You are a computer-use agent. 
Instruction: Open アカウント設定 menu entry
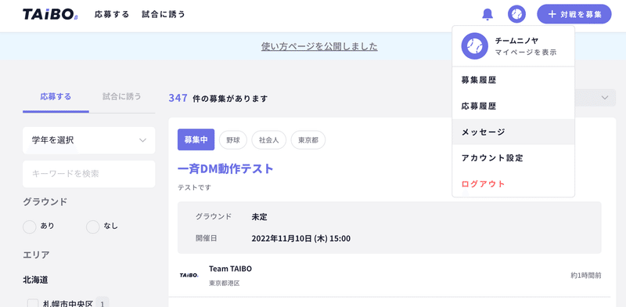513,158
